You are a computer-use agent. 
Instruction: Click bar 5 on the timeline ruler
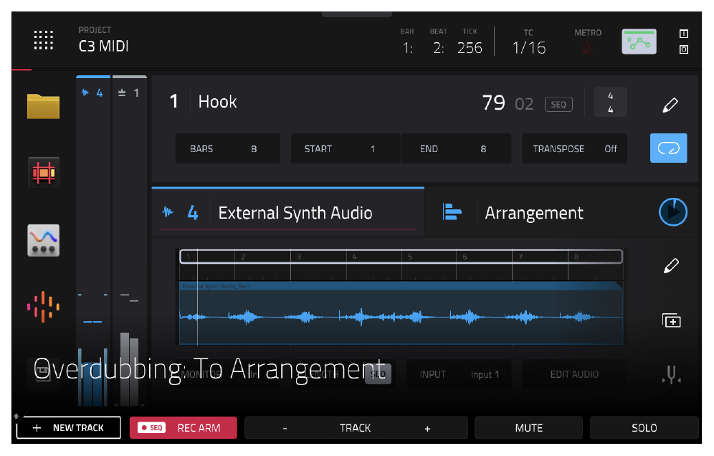click(409, 257)
